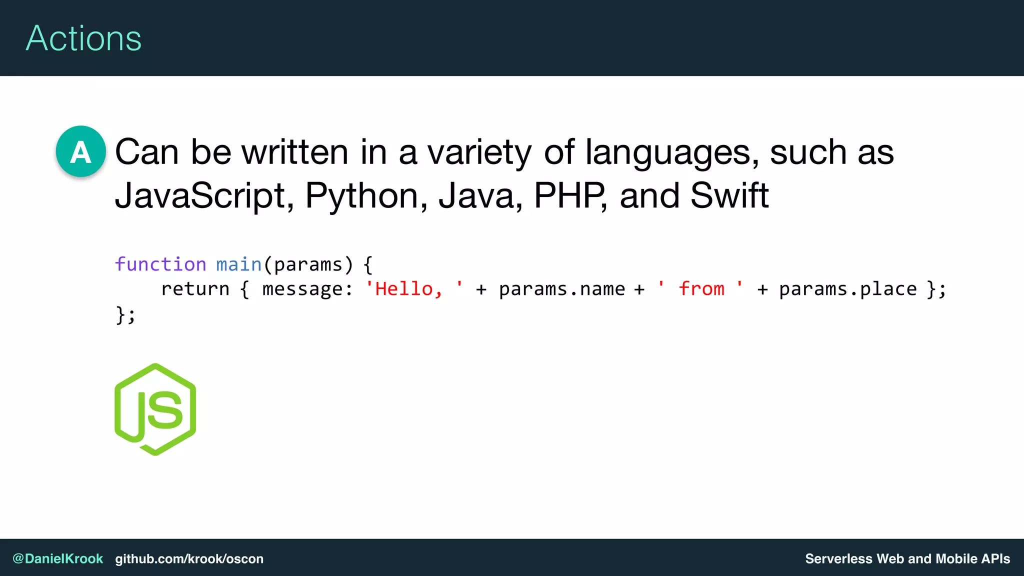Click the green Node.js hexagon logo
Screen dimensions: 1024x576
155,409
